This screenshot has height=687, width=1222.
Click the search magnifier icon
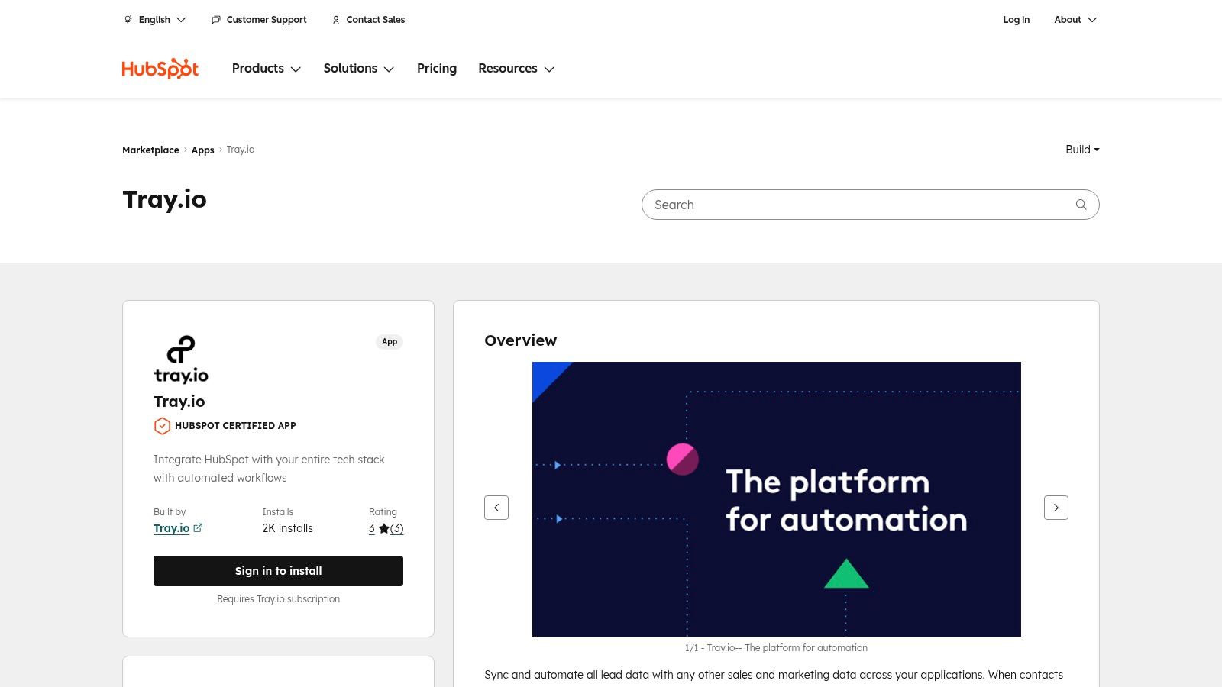(1081, 205)
